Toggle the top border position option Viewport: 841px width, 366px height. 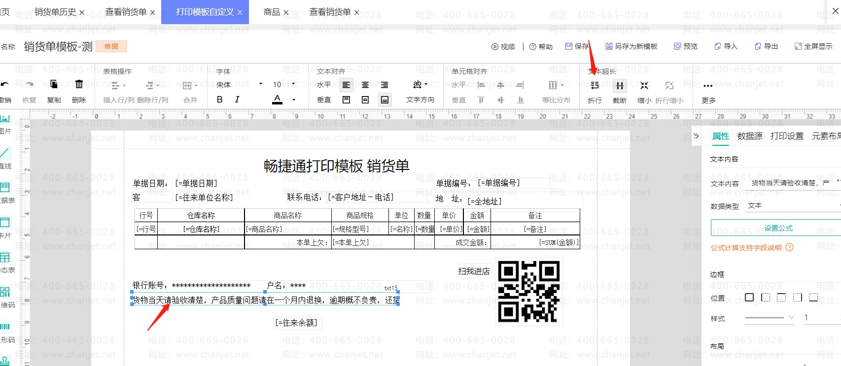click(781, 297)
